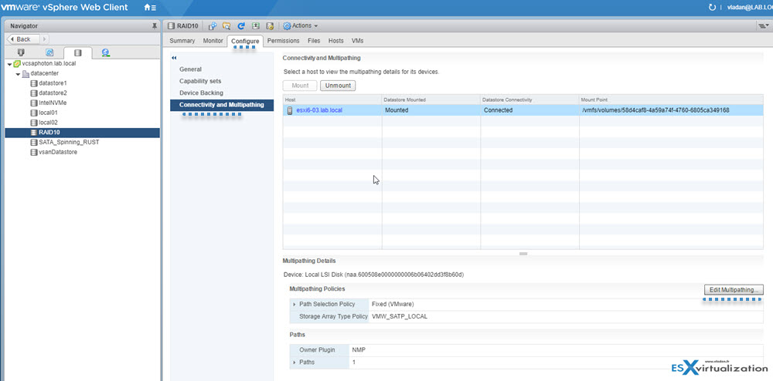773x381 pixels.
Task: Click the vsanDatastore icon in tree
Action: pyautogui.click(x=33, y=152)
